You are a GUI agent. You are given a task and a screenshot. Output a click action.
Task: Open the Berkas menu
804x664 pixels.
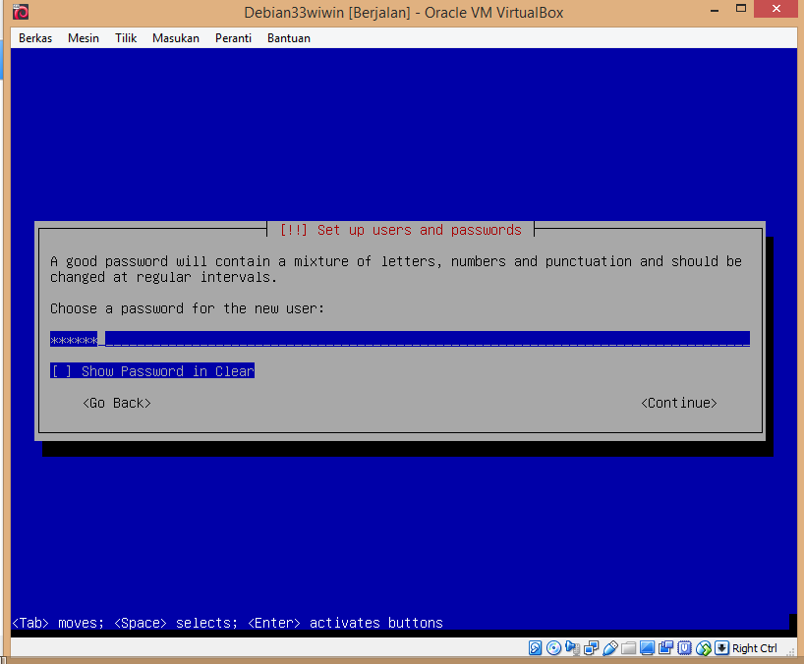click(35, 38)
